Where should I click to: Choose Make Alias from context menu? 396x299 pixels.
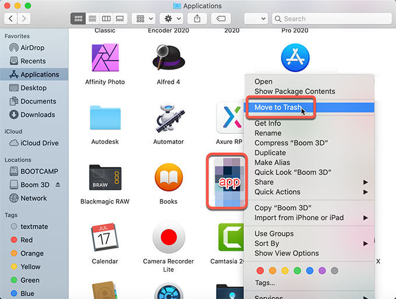click(309, 163)
